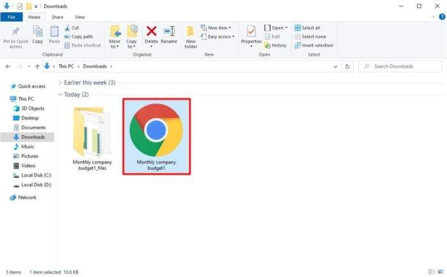Collapse the ribbon with the chevron
This screenshot has height=277, width=447.
pos(434,17)
